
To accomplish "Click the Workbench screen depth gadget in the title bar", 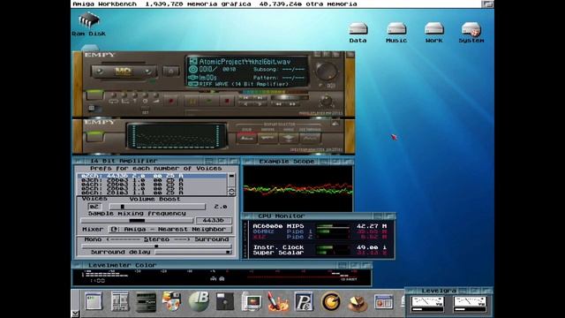I will click(x=488, y=4).
